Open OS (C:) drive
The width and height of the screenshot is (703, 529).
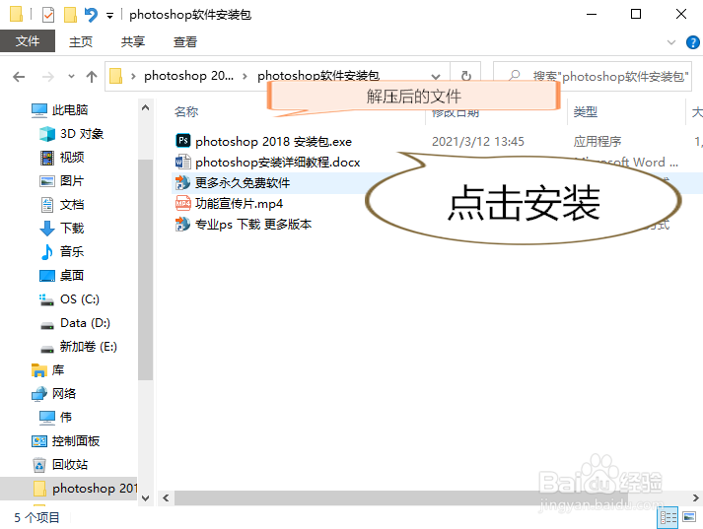click(79, 299)
